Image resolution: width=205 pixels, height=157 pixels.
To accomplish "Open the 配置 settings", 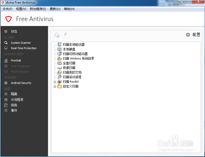I will (x=196, y=35).
